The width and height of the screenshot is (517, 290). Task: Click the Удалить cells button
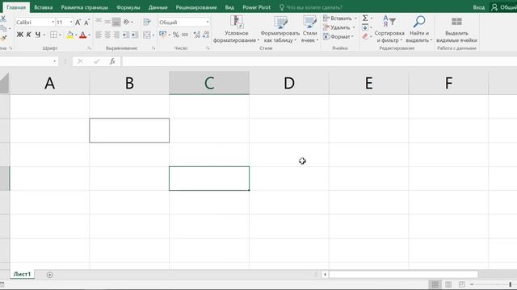339,27
